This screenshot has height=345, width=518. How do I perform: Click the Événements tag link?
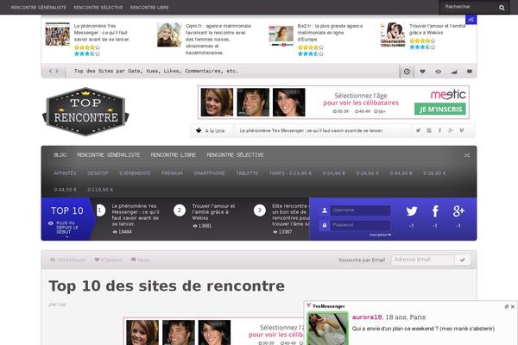coord(135,173)
